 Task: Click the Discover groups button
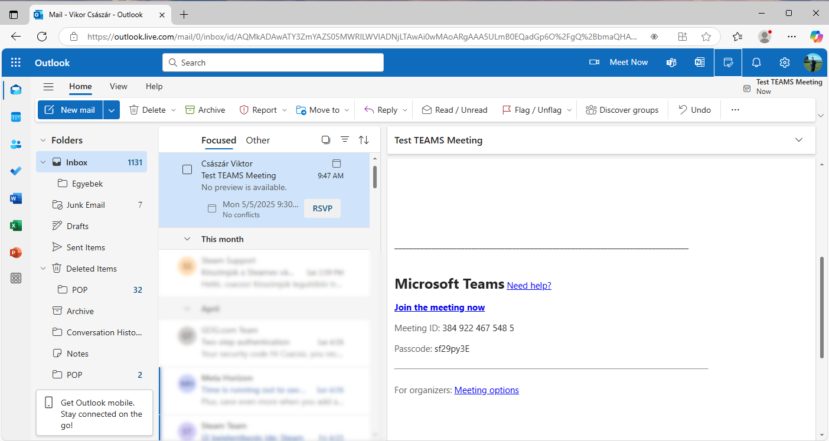(x=622, y=110)
